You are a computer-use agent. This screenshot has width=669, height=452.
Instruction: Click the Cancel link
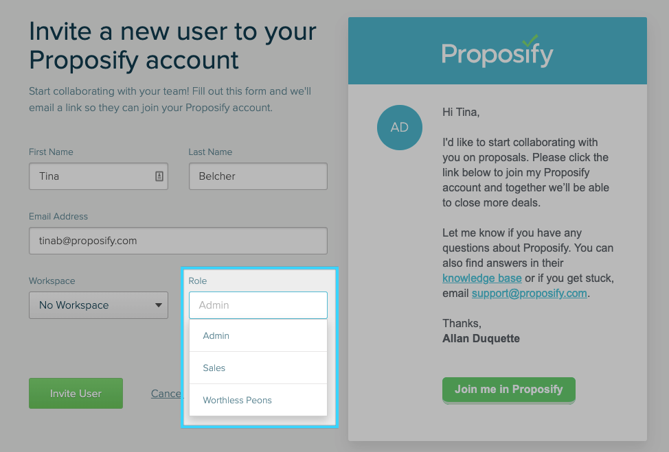click(166, 394)
